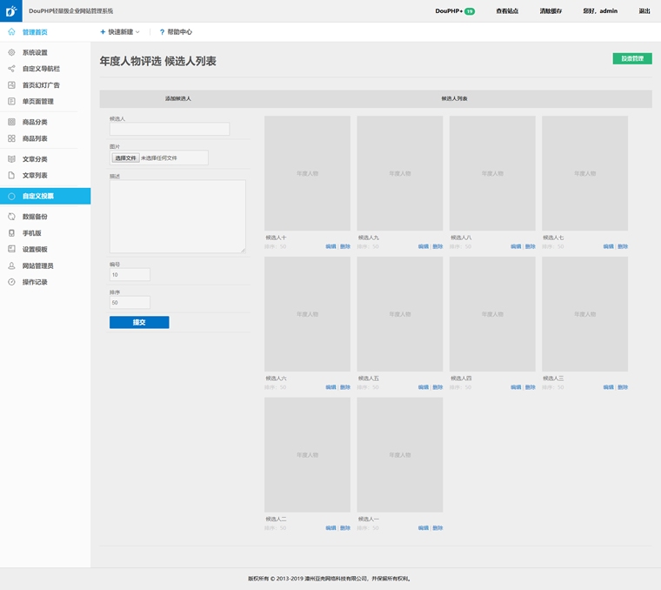Click 删除 link for 候选人七
Image resolution: width=661 pixels, height=590 pixels.
coord(623,246)
